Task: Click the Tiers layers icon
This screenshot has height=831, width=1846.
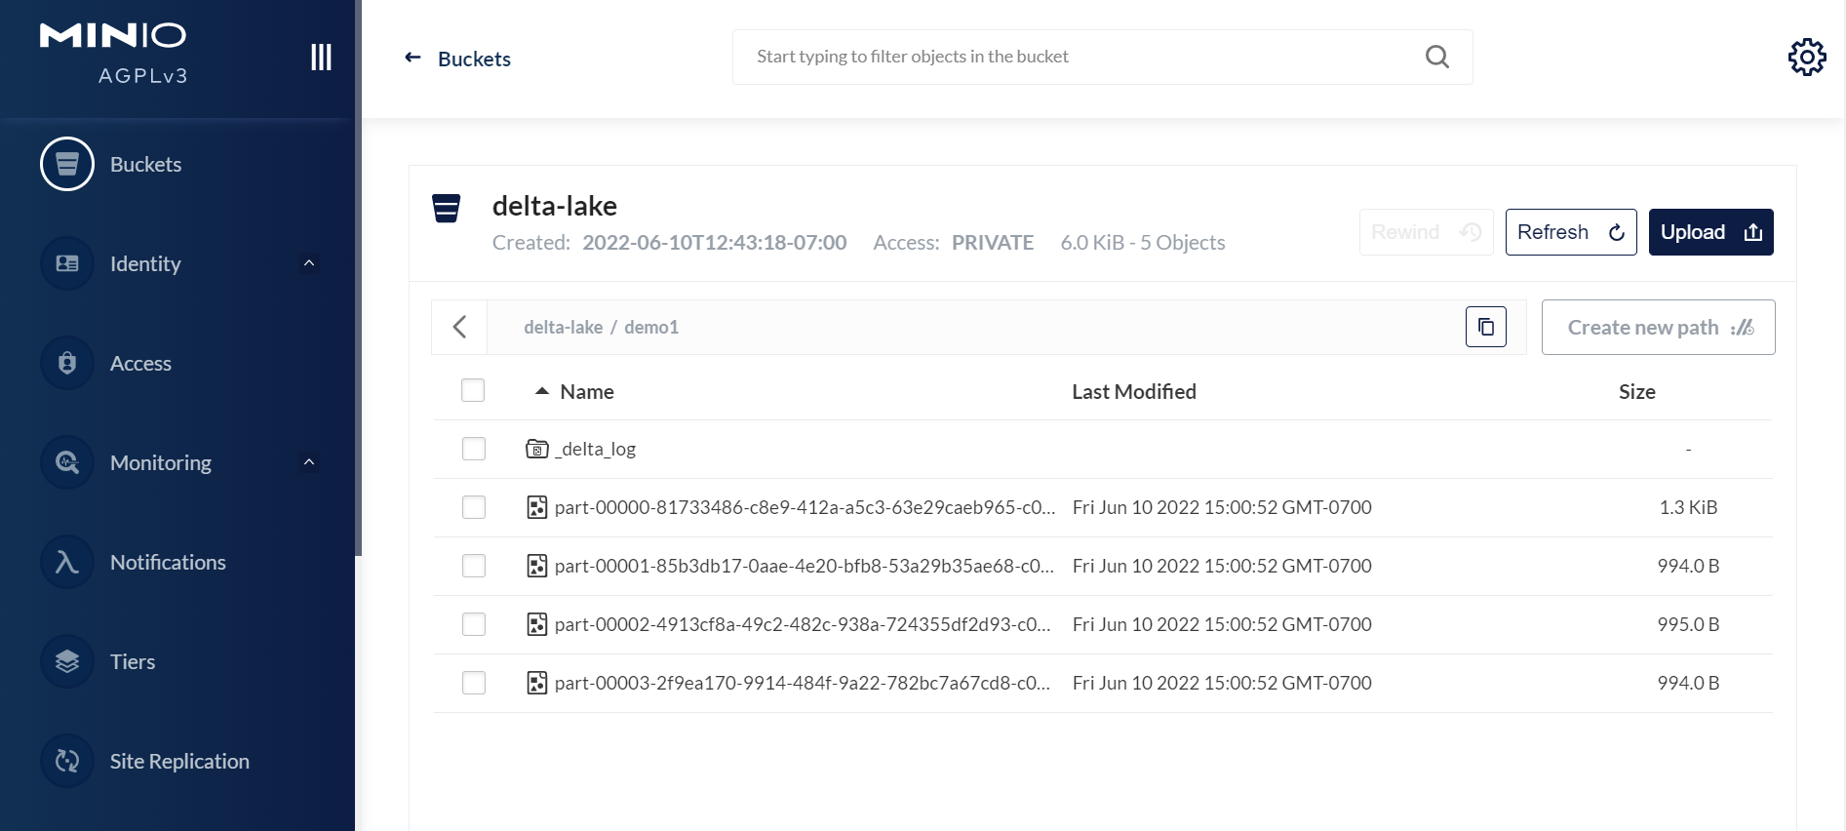Action: click(x=67, y=661)
